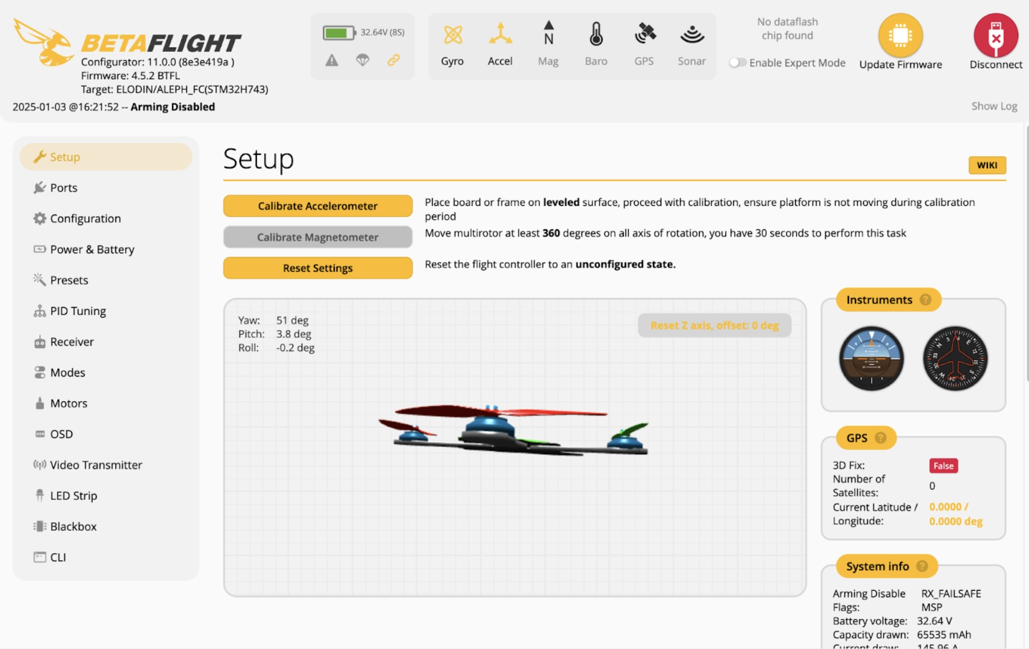1029x649 pixels.
Task: Open the Setup tab
Action: point(106,157)
